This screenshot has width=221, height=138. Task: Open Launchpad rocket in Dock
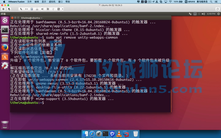pyautogui.click(x=99, y=134)
